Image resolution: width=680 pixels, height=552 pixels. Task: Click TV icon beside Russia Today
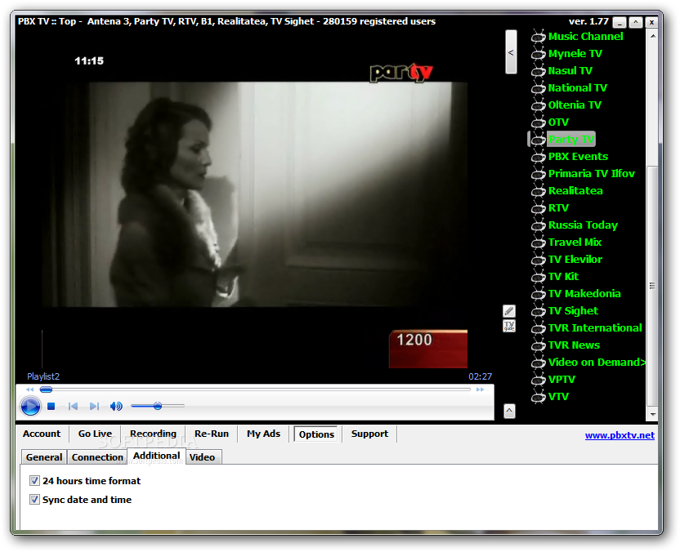[538, 225]
